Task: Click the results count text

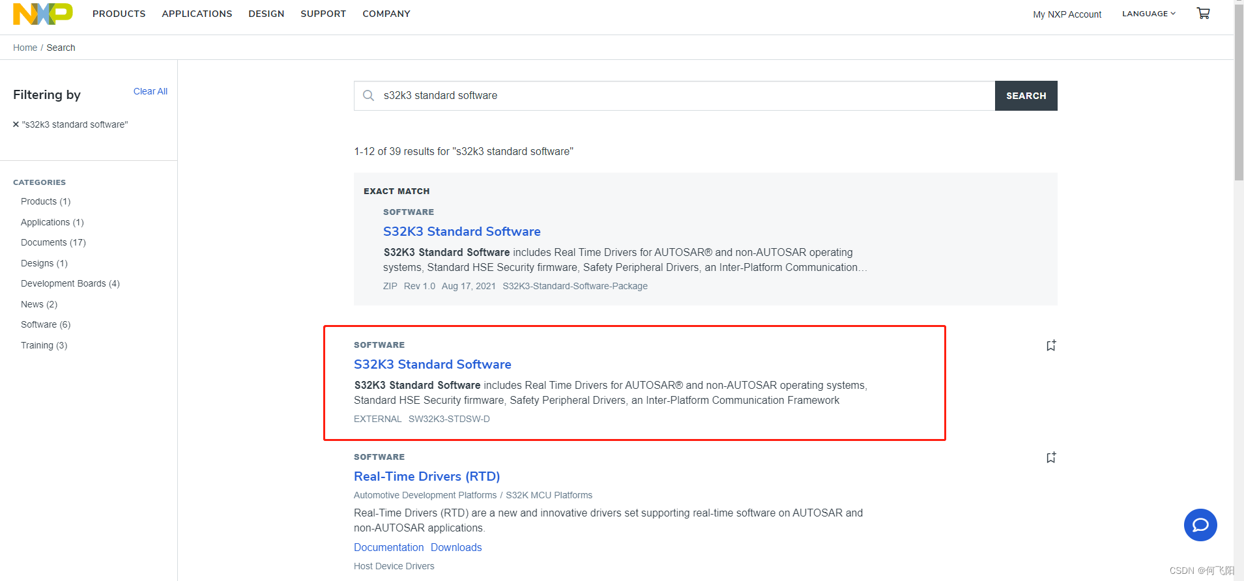Action: tap(463, 151)
